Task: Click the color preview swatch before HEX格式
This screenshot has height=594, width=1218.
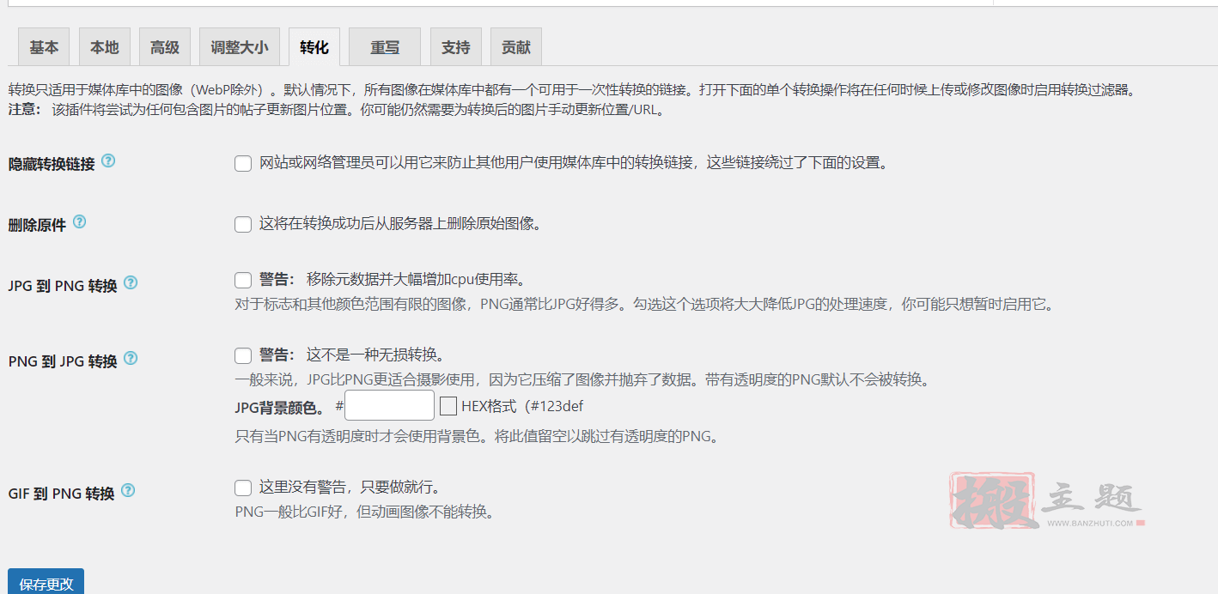Action: pos(448,406)
